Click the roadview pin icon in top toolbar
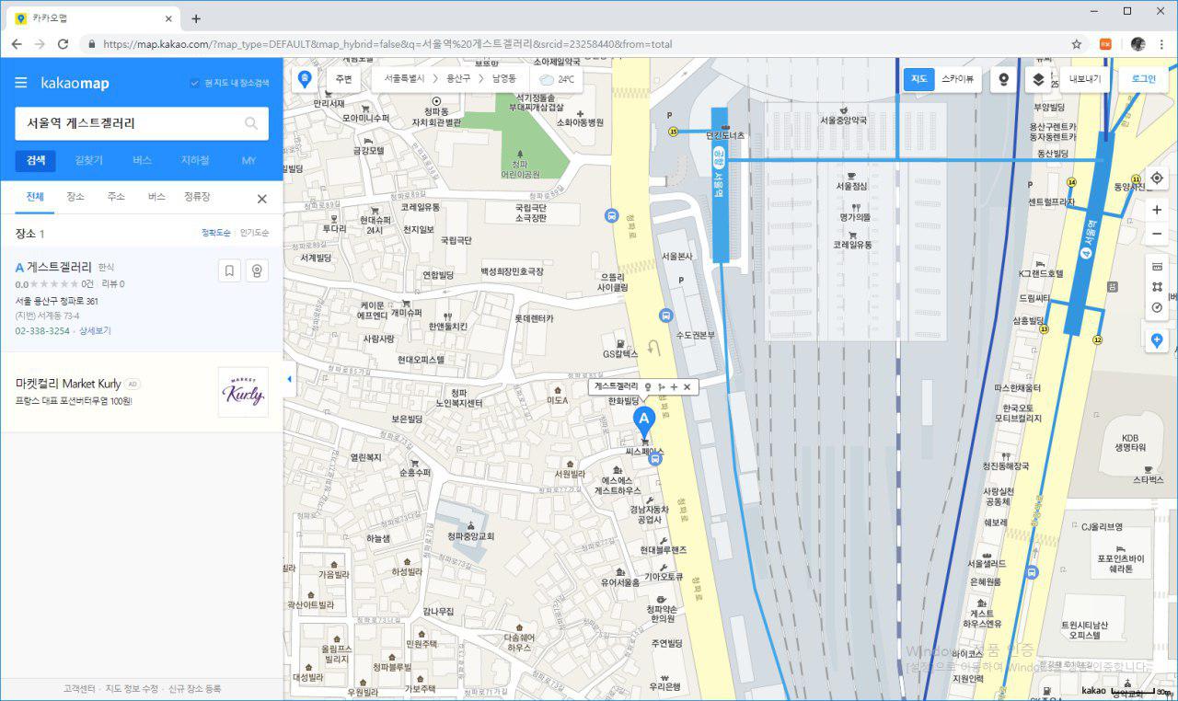This screenshot has width=1178, height=701. click(1004, 79)
